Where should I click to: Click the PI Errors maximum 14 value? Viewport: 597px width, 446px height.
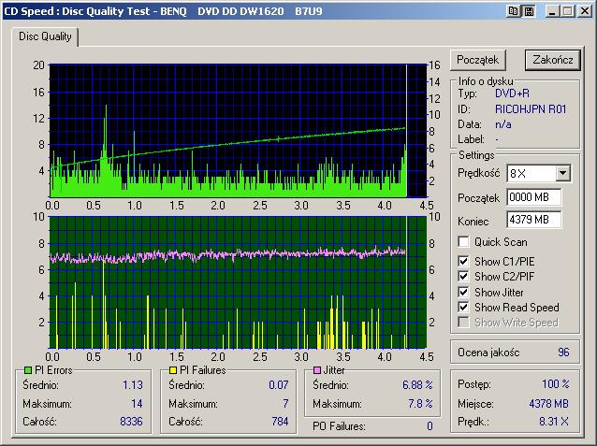tap(137, 403)
